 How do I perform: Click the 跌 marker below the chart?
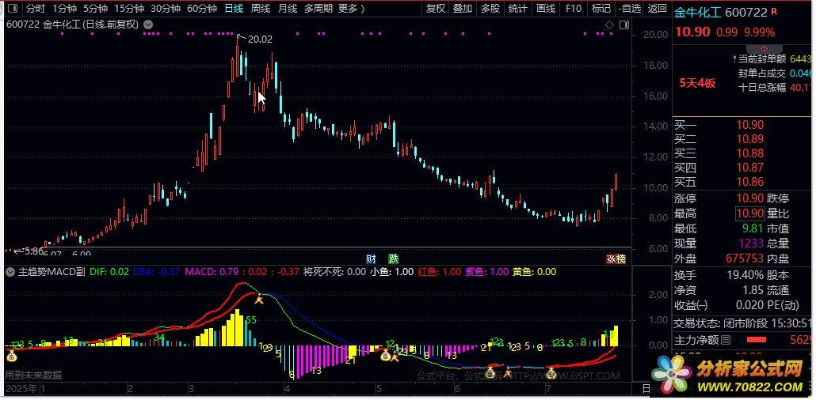[394, 258]
